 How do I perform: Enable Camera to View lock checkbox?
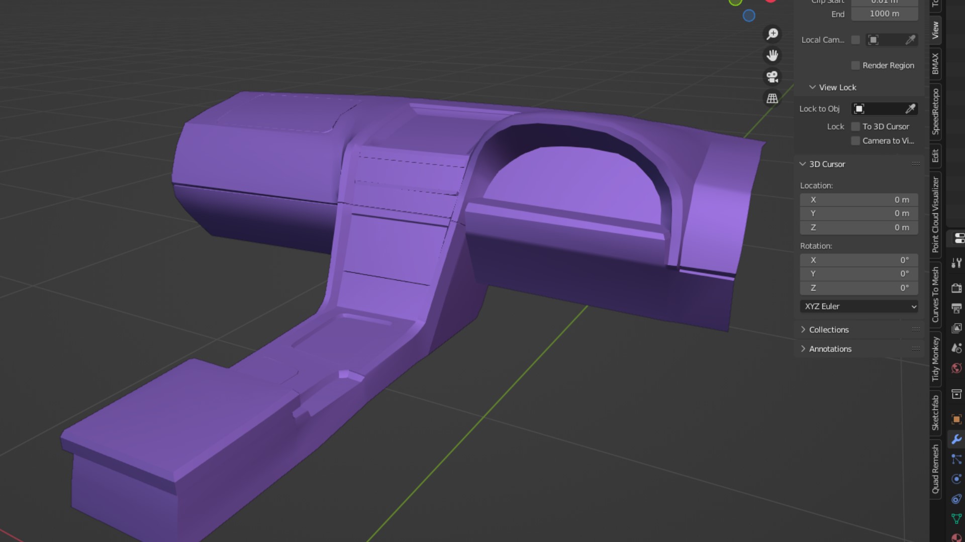click(855, 141)
